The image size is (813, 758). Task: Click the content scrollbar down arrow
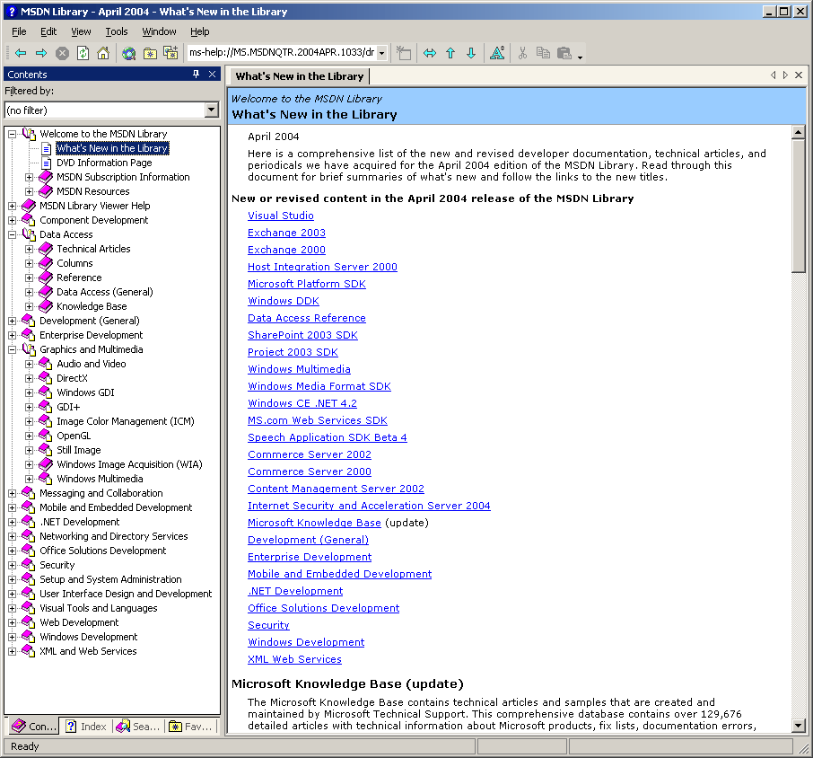pos(799,726)
